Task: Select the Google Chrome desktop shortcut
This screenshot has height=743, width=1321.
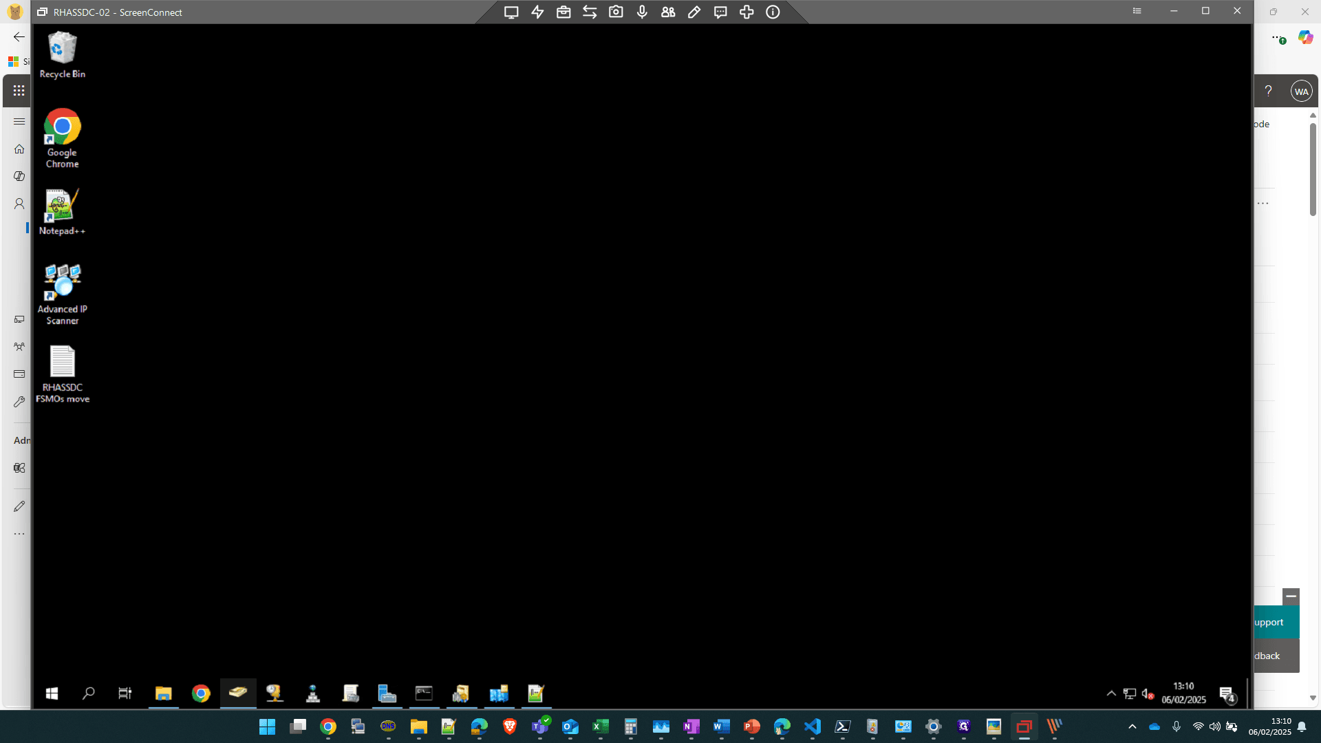Action: tap(62, 138)
